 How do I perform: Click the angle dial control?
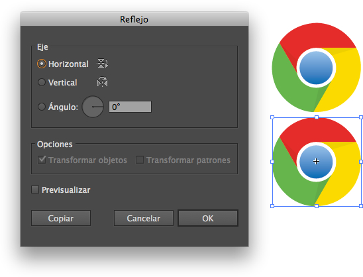pos(93,107)
